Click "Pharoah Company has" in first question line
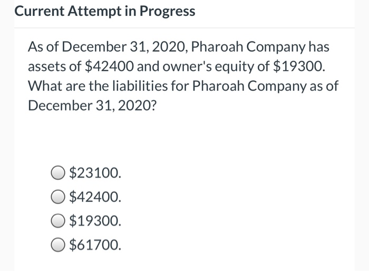 [x=260, y=47]
